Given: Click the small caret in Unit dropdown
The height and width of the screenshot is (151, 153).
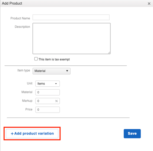Looking at the screenshot, I should [x=56, y=84].
